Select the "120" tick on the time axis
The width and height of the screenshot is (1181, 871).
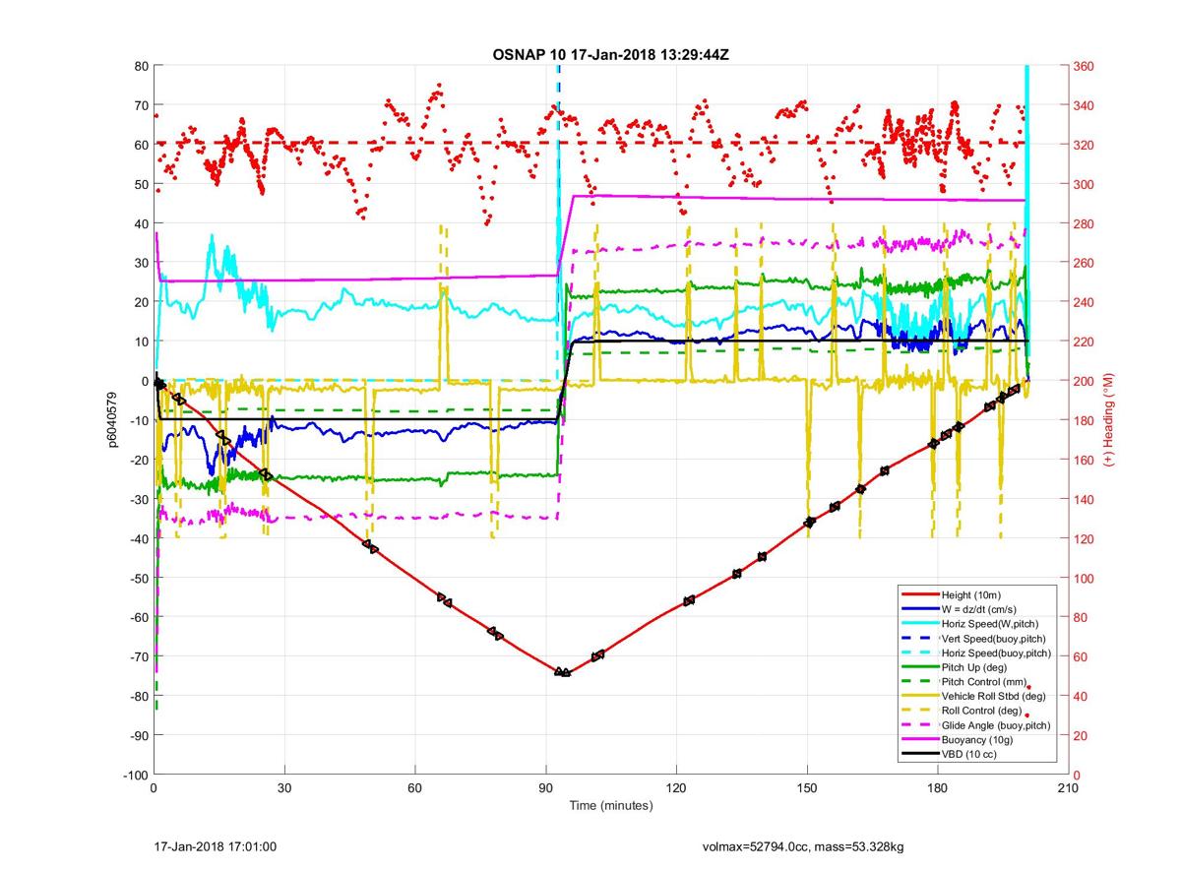[676, 788]
